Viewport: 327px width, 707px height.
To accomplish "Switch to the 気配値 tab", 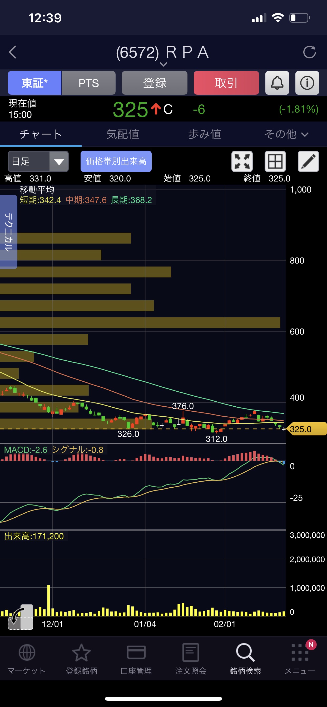I will coord(122,134).
